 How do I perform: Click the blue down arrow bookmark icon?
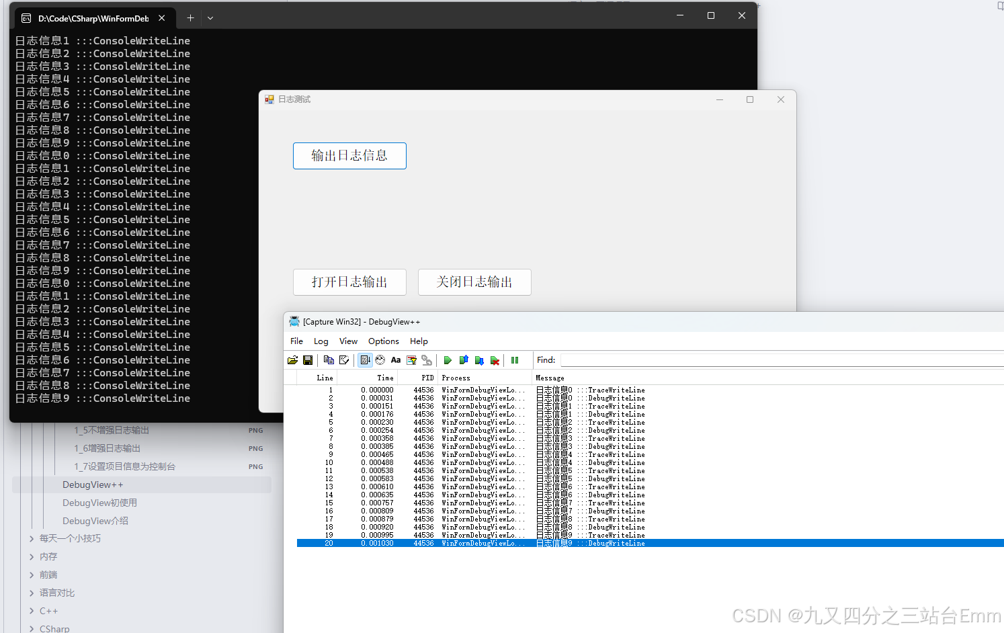[x=479, y=360]
